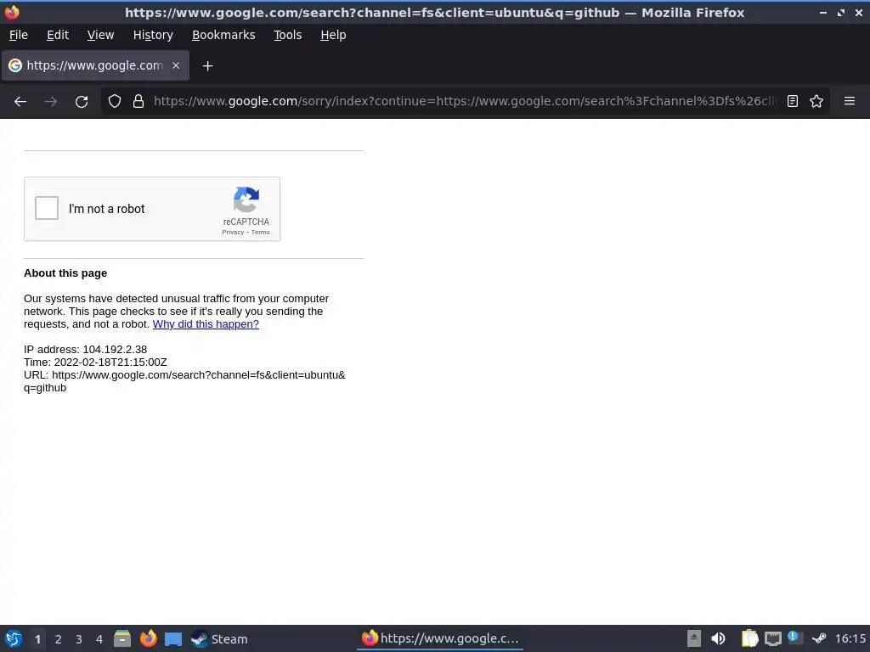Click "About this page" heading

[x=65, y=273]
